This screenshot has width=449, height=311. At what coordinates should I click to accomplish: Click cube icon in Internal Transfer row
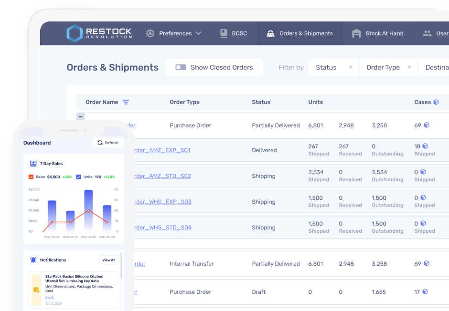coord(427,264)
